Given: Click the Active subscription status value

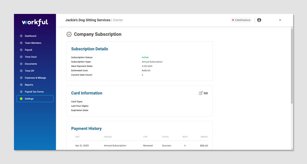Looking at the screenshot, I should pyautogui.click(x=145, y=57).
